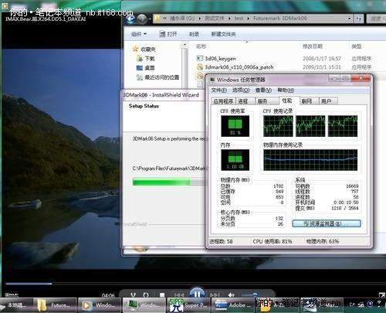Viewport: 386px width, 313px height.
Task: Mute the media player sound
Action: [x=232, y=294]
